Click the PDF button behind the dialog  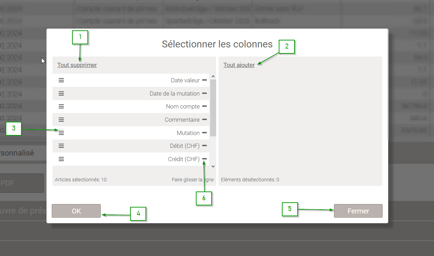22,183
